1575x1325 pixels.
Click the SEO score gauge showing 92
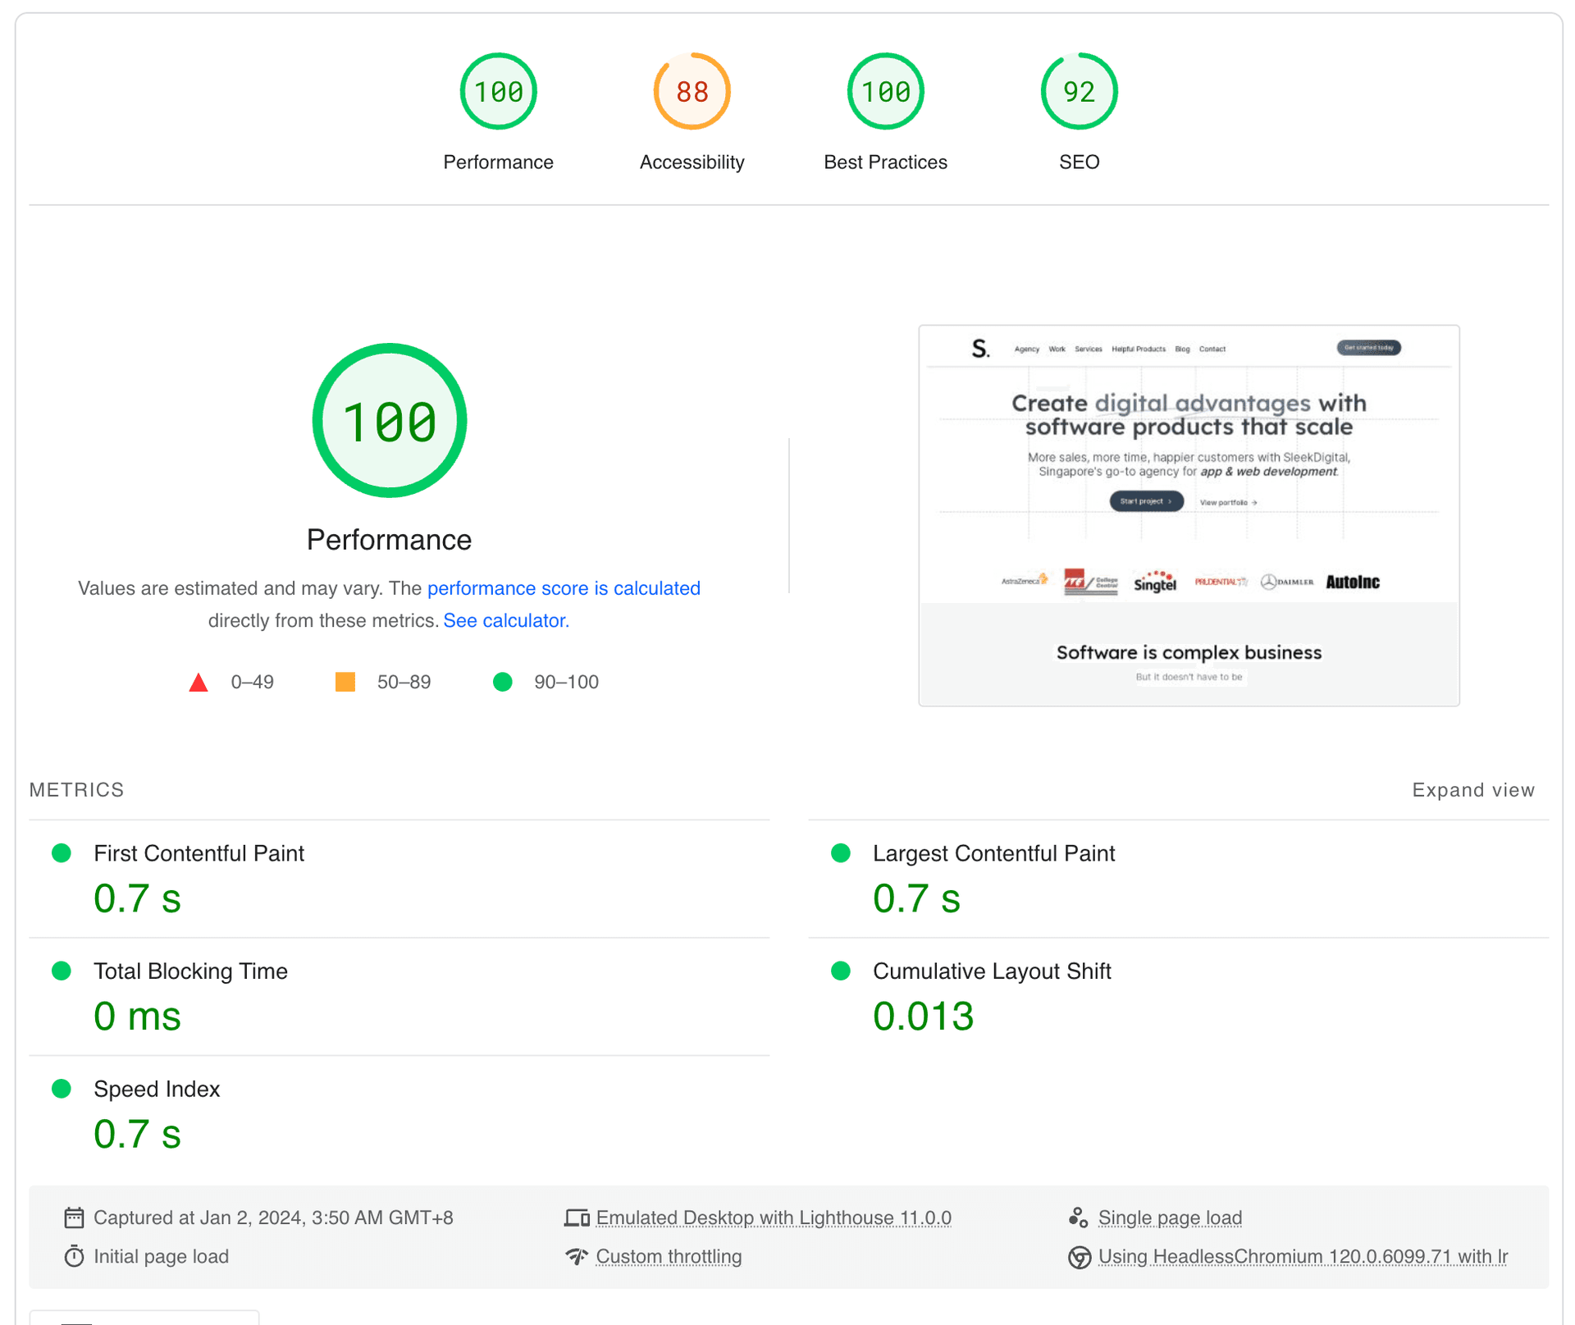point(1079,91)
